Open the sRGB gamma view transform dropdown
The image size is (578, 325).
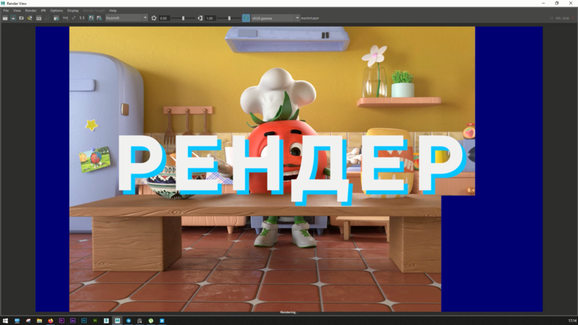[275, 18]
